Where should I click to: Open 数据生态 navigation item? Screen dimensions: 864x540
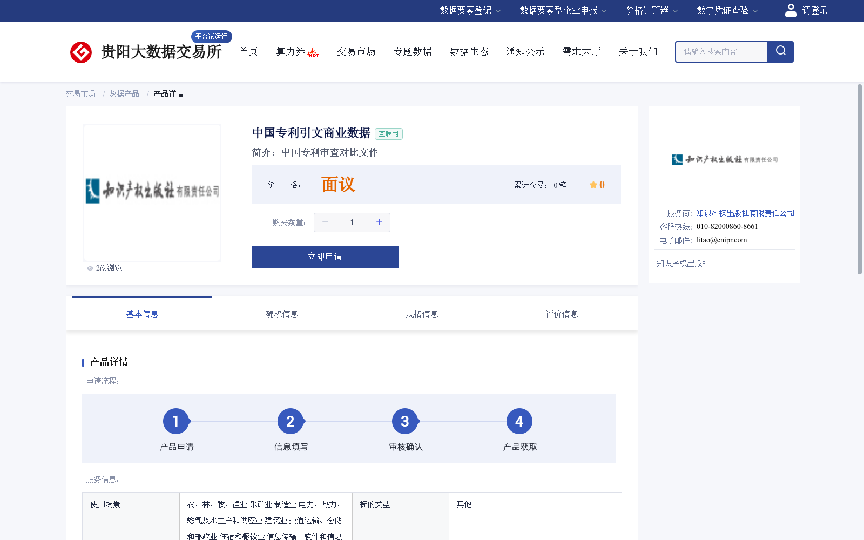469,52
